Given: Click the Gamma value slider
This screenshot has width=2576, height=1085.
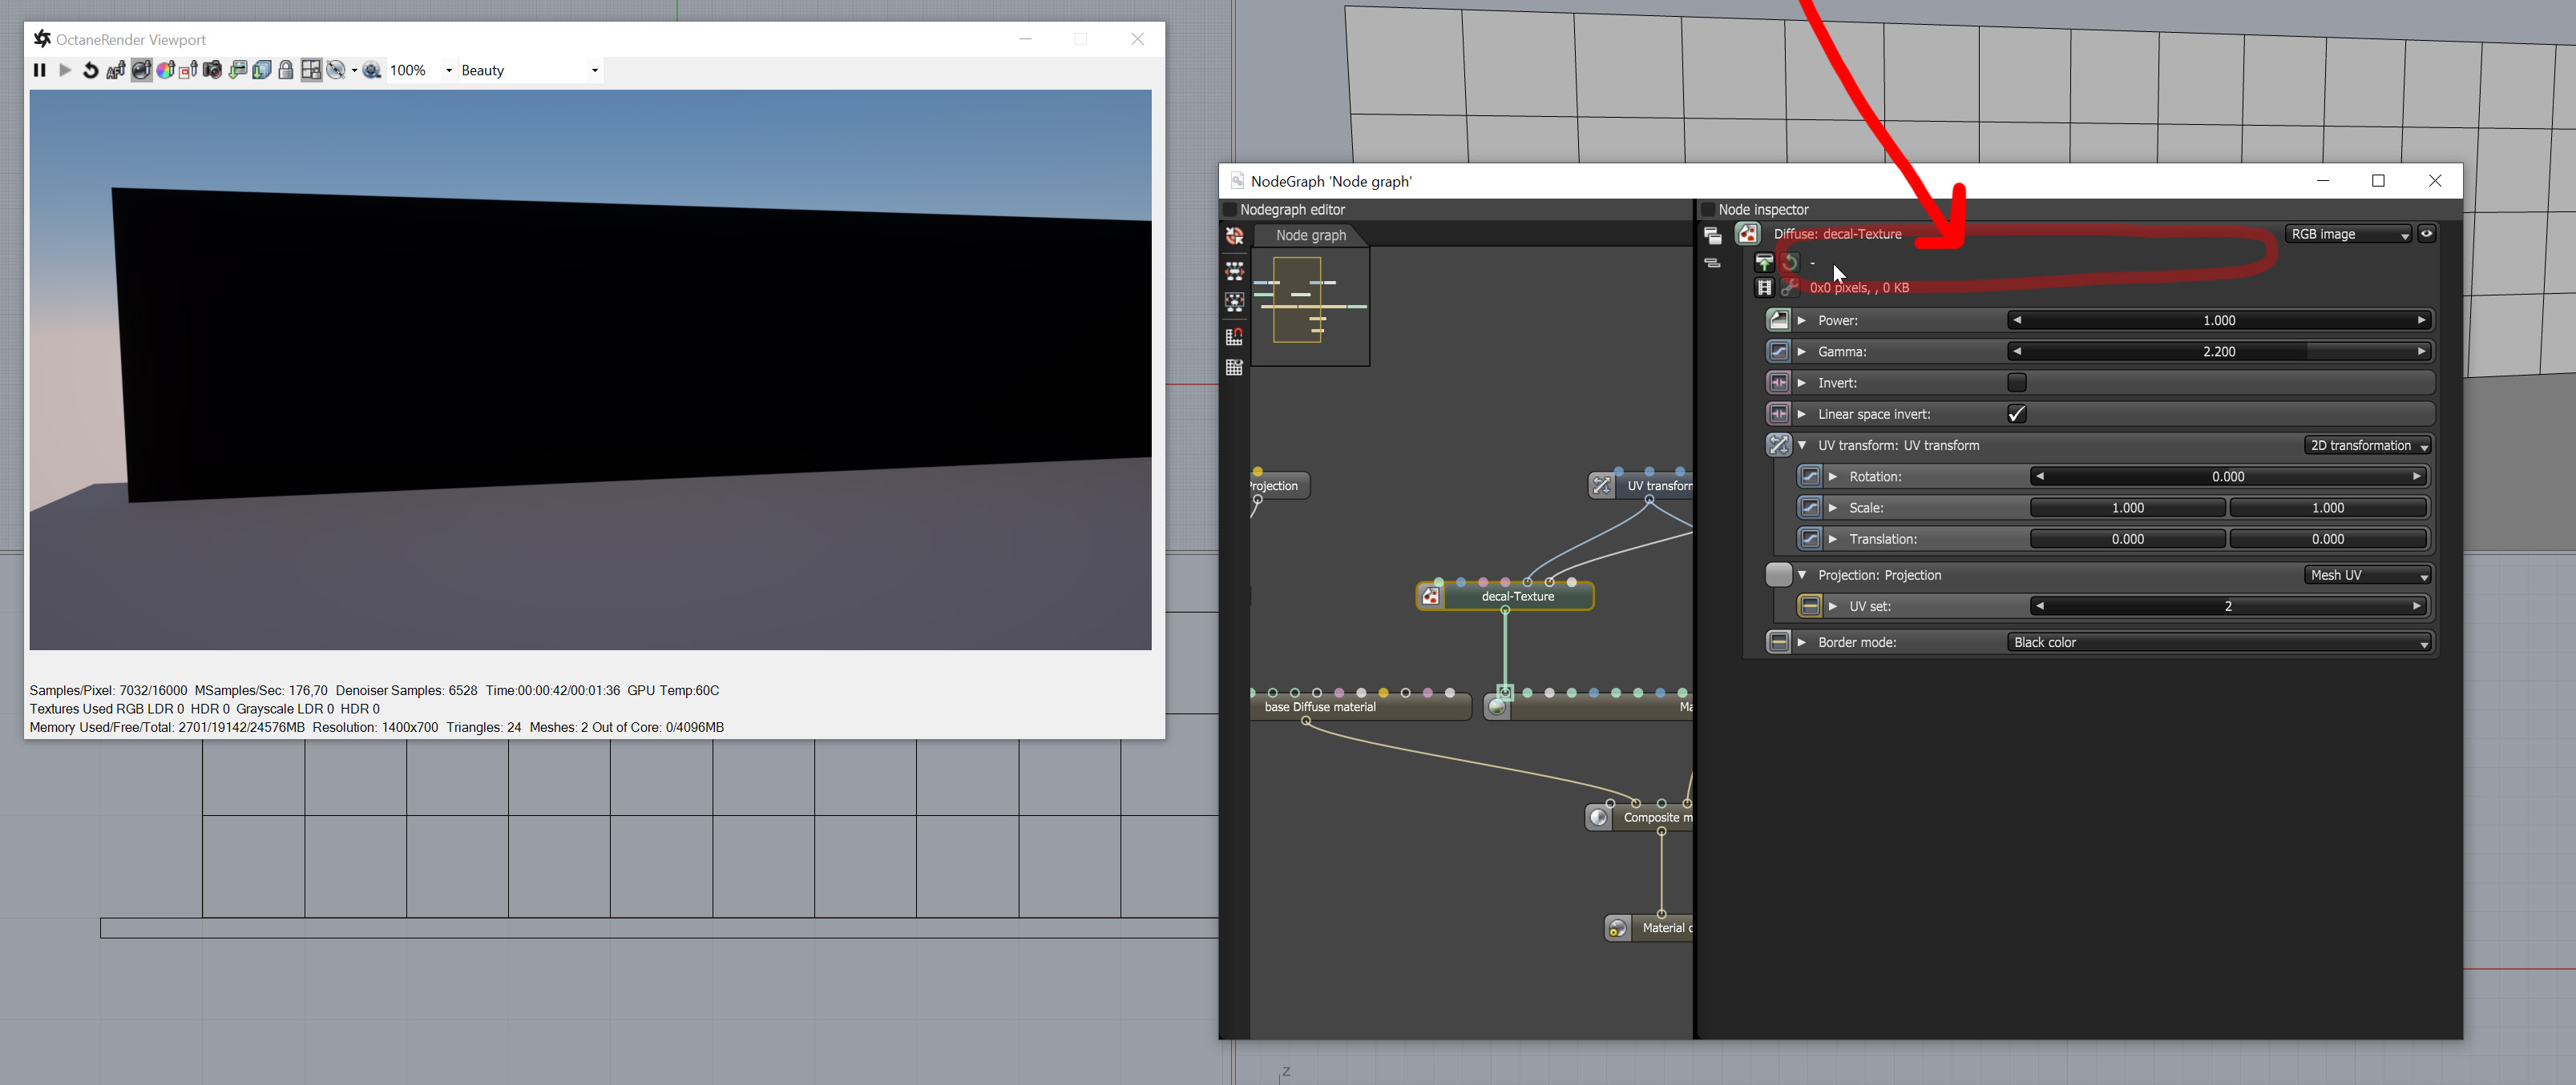Looking at the screenshot, I should click(2218, 352).
